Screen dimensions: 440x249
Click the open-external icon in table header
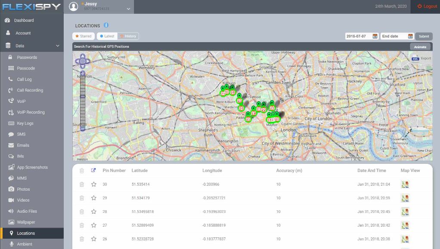[x=93, y=170]
